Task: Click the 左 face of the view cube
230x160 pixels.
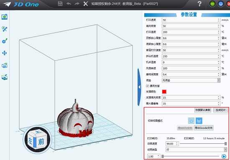Action: pos(31,141)
